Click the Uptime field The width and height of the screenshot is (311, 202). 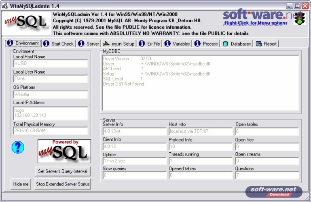coord(135,161)
